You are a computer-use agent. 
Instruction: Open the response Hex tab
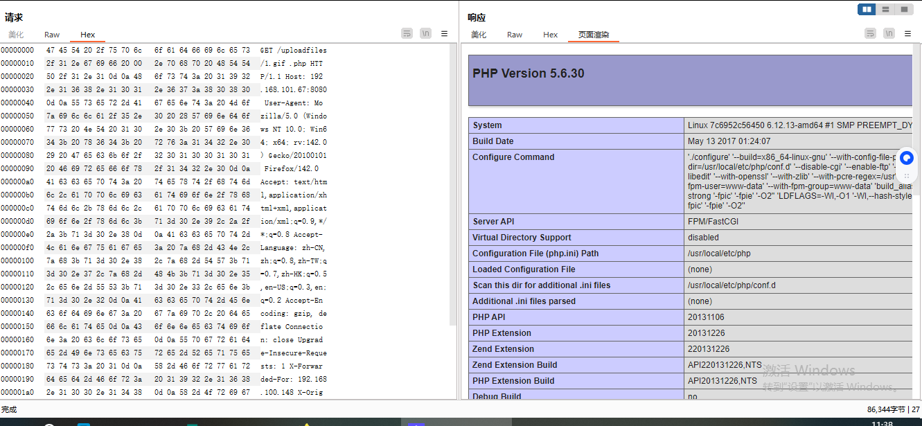[551, 35]
